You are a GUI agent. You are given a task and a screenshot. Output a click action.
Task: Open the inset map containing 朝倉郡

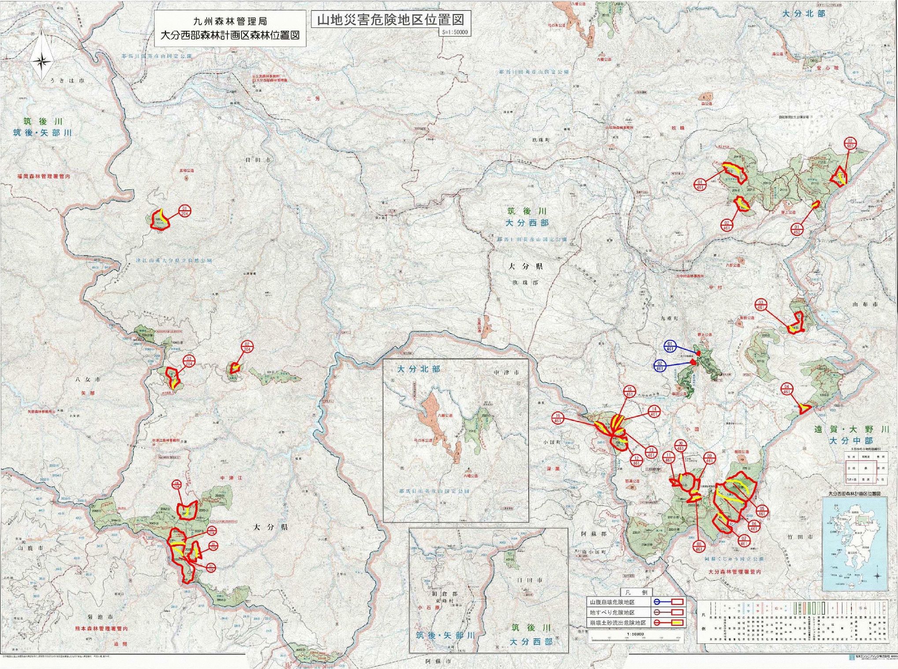tap(489, 591)
